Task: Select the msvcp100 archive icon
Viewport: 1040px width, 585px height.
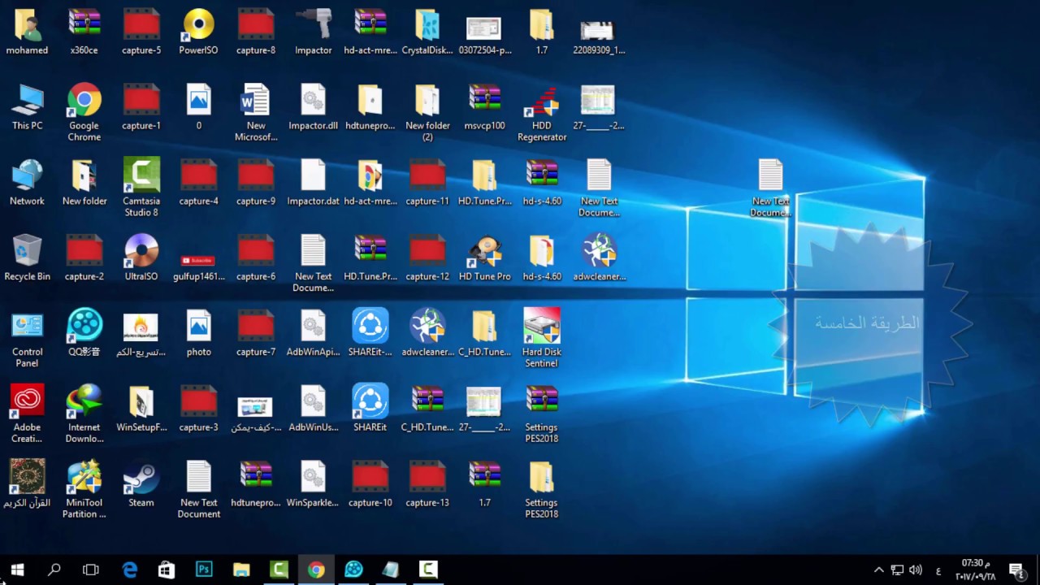Action: 485,106
